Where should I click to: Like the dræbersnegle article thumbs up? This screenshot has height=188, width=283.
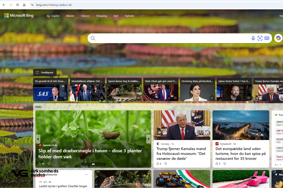[x=40, y=164]
